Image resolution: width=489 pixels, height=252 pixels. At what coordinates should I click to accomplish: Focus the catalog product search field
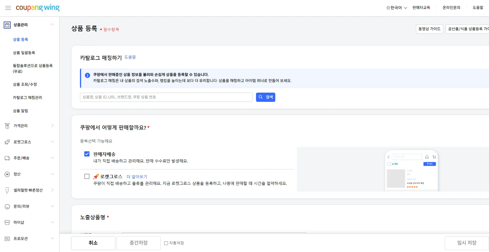(x=166, y=97)
